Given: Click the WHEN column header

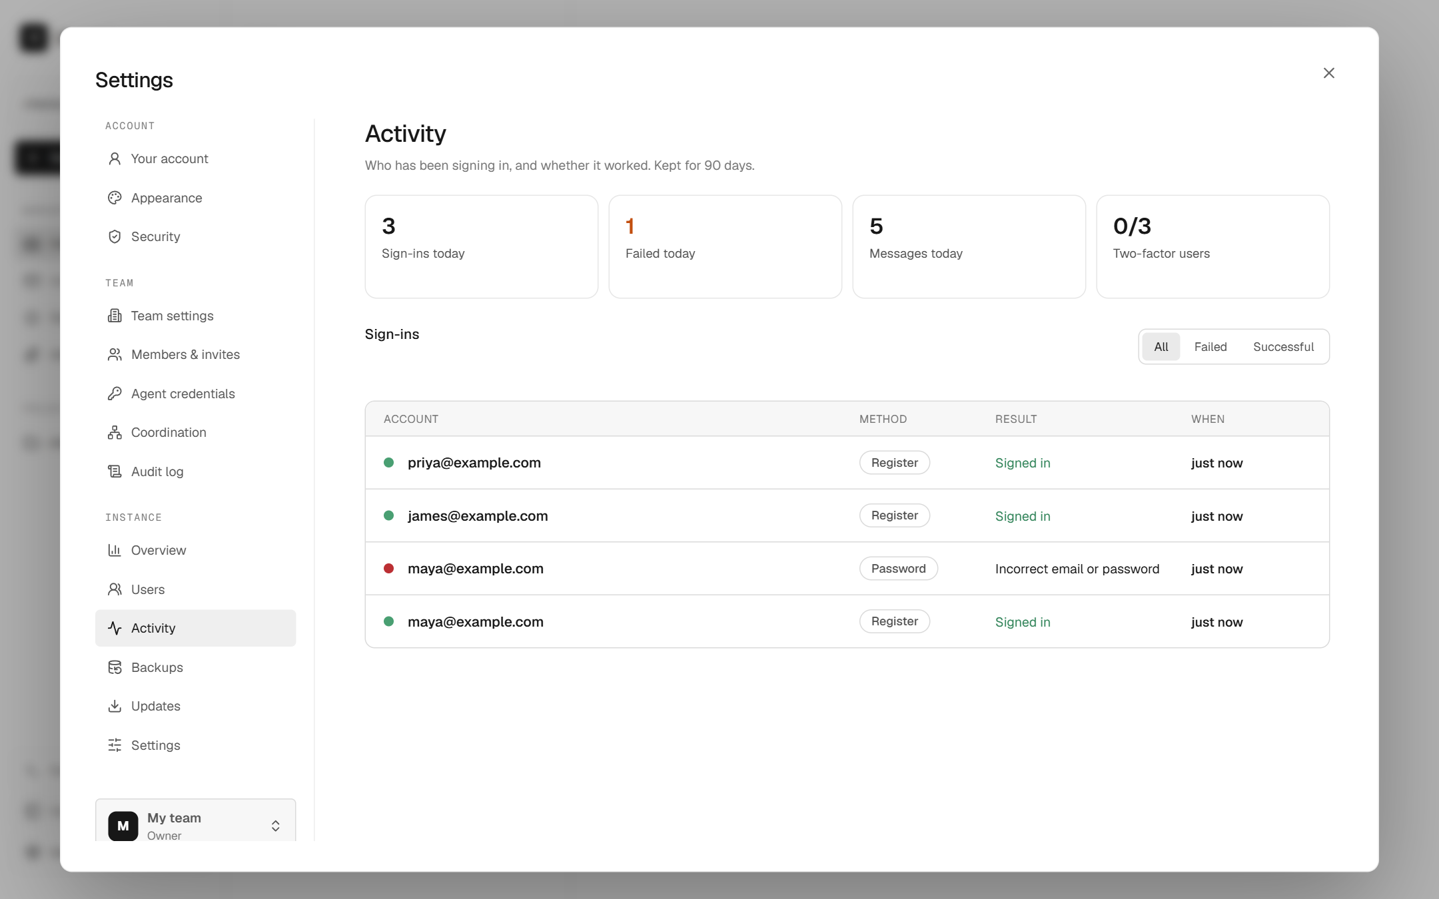Looking at the screenshot, I should [1208, 419].
